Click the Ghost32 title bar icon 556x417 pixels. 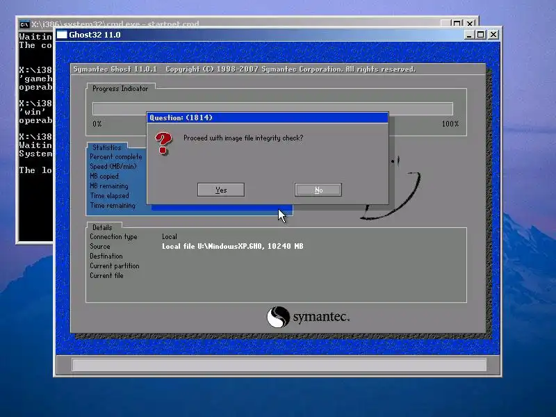62,34
